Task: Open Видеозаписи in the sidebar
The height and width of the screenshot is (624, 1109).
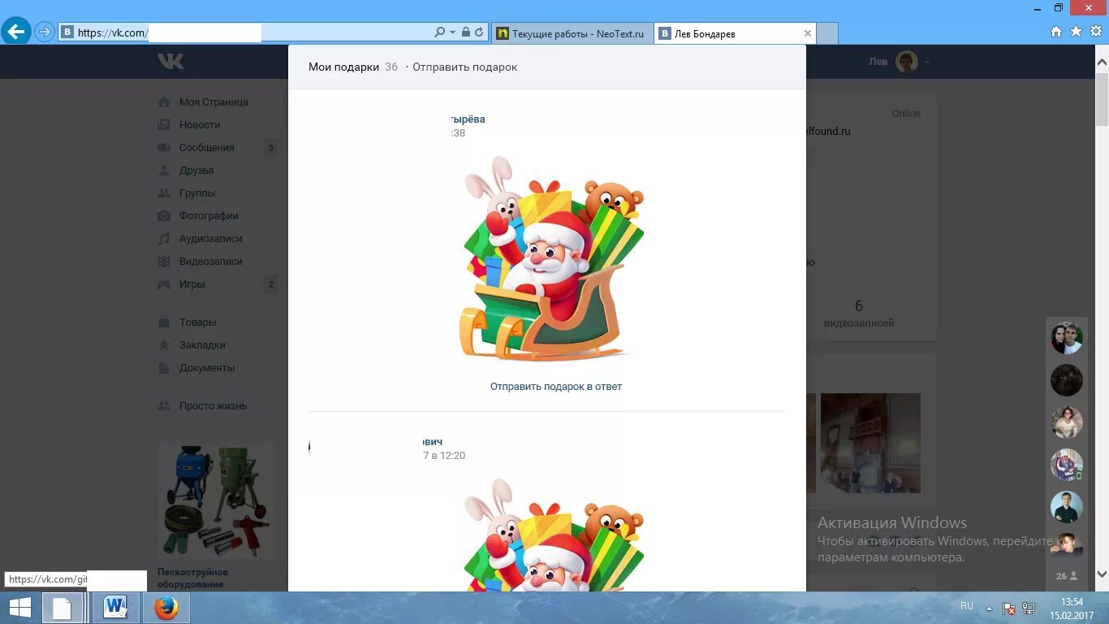Action: coord(211,261)
